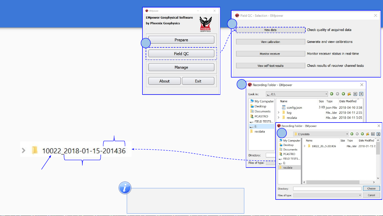Open the About dialog

[x=165, y=81]
